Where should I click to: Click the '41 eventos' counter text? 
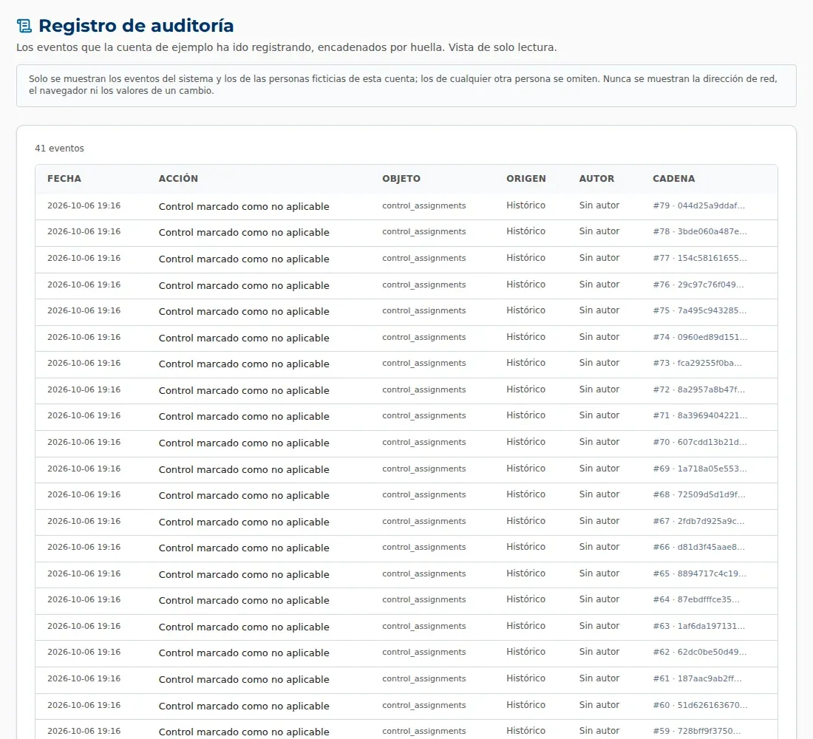point(59,149)
